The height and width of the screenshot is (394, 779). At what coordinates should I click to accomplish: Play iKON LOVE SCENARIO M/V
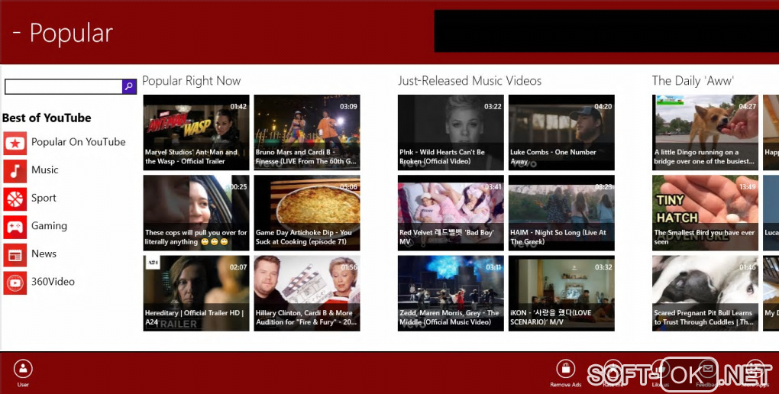click(x=561, y=293)
